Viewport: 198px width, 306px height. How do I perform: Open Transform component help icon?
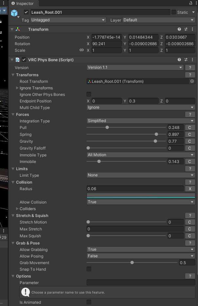(x=179, y=29)
